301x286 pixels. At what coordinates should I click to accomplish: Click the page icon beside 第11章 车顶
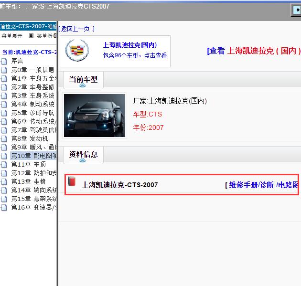4,164
